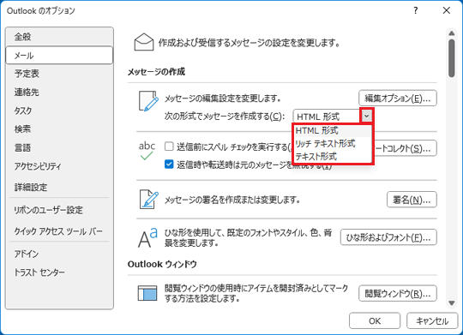The width and height of the screenshot is (463, 335).
Task: Open the 詳細設定 category
Action: coord(59,187)
